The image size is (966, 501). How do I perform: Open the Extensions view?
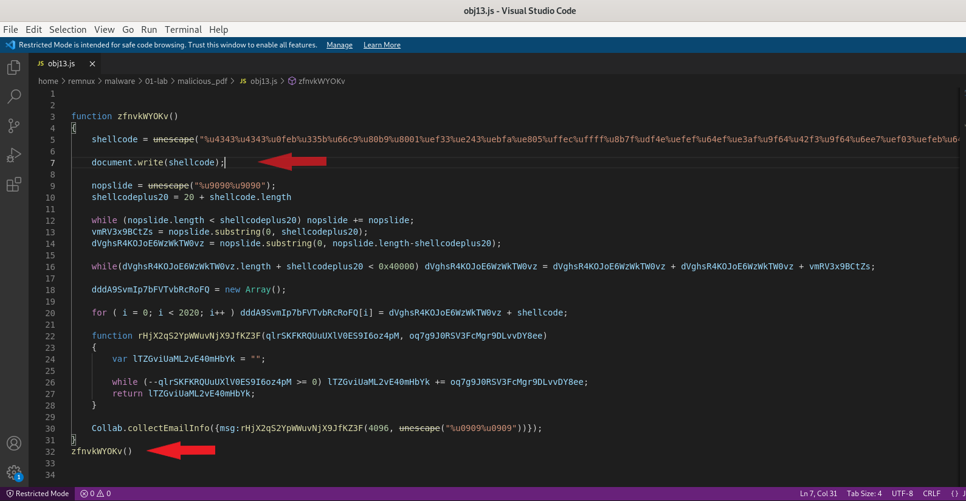coord(14,184)
